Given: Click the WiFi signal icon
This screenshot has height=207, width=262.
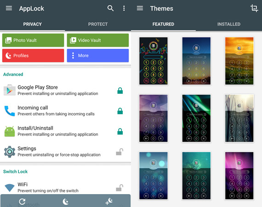Looking at the screenshot, I should click(x=10, y=188).
